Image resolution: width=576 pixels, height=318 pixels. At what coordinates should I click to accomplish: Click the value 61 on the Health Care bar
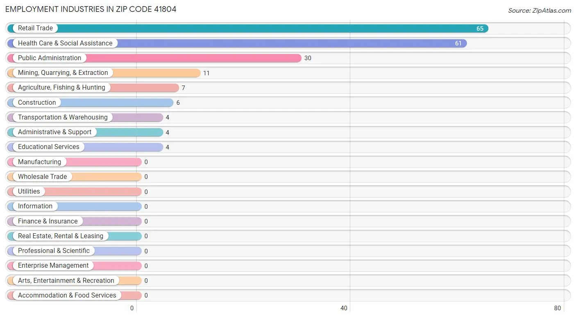tap(458, 43)
